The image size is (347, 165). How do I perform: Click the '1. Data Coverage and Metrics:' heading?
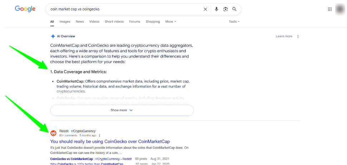click(x=79, y=72)
